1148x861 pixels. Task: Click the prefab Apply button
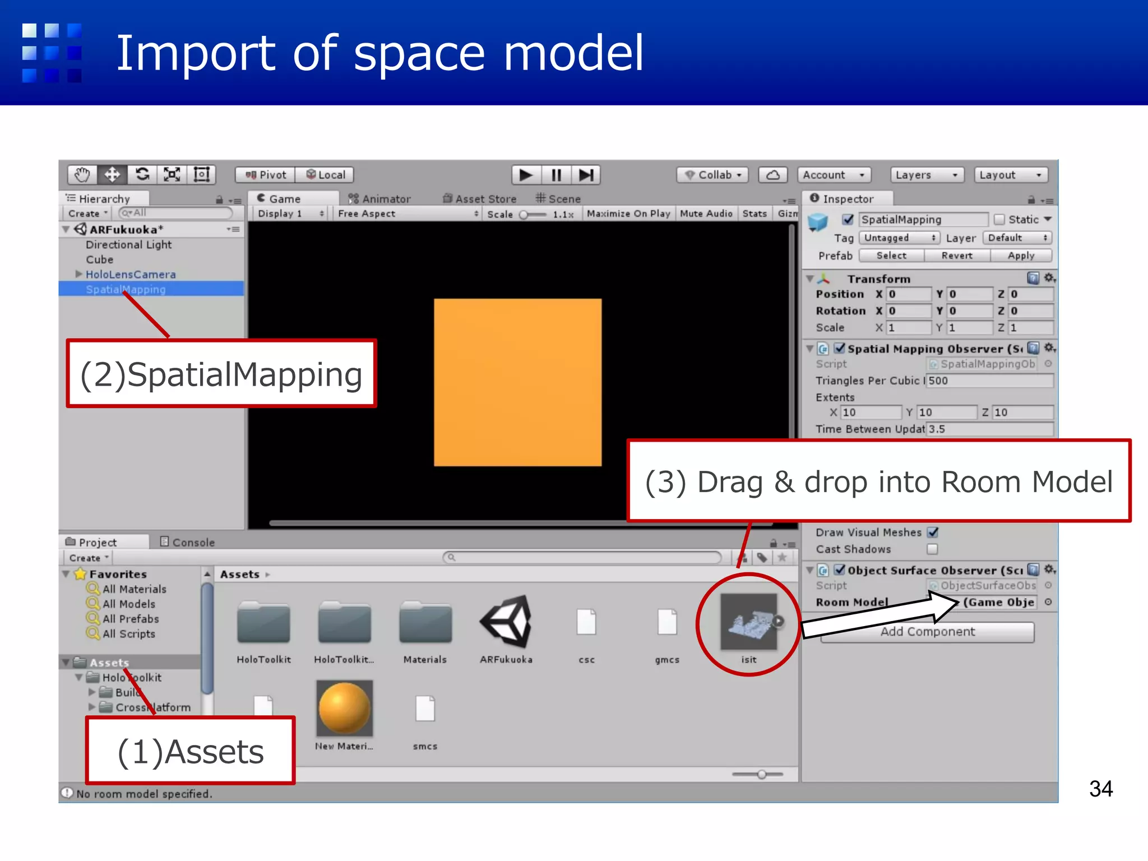click(x=1021, y=256)
